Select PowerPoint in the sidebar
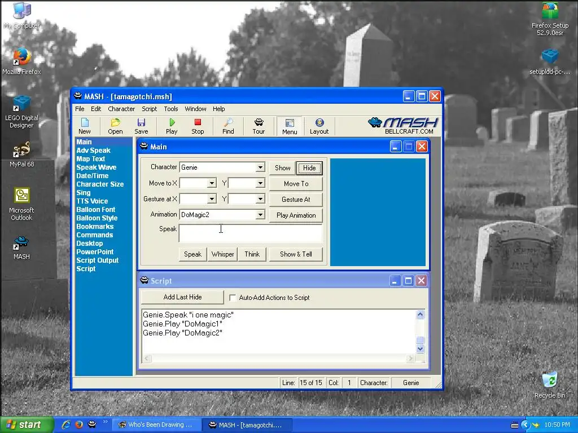The width and height of the screenshot is (578, 433). click(x=95, y=252)
